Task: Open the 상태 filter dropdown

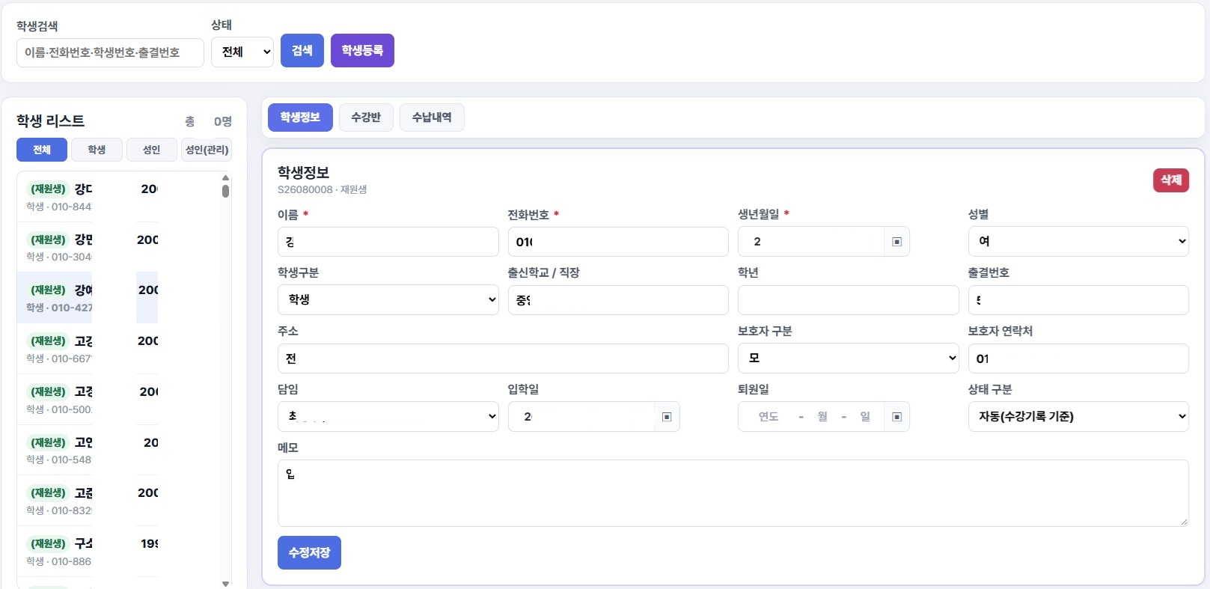Action: (x=242, y=52)
